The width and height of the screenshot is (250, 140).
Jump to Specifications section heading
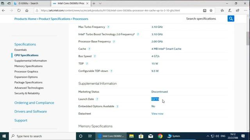coord(25,44)
